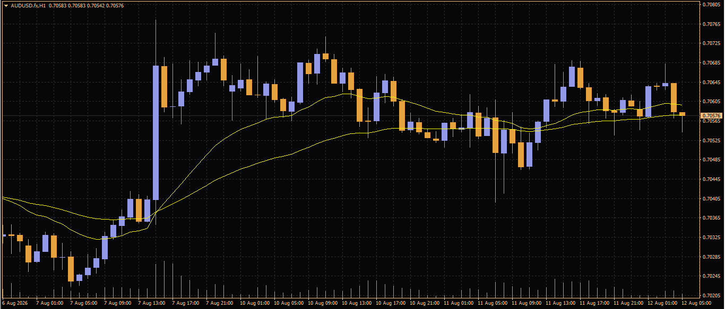
Task: Pick the 10 Aug 09:00 time label
Action: (x=323, y=304)
